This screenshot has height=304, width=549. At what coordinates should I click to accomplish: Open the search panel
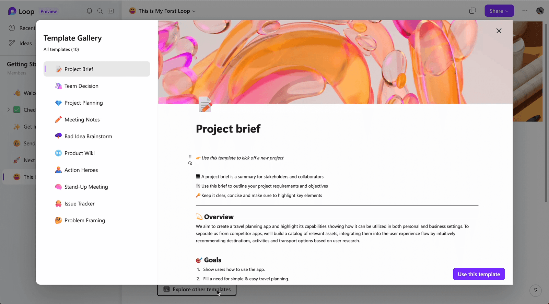[x=100, y=11]
